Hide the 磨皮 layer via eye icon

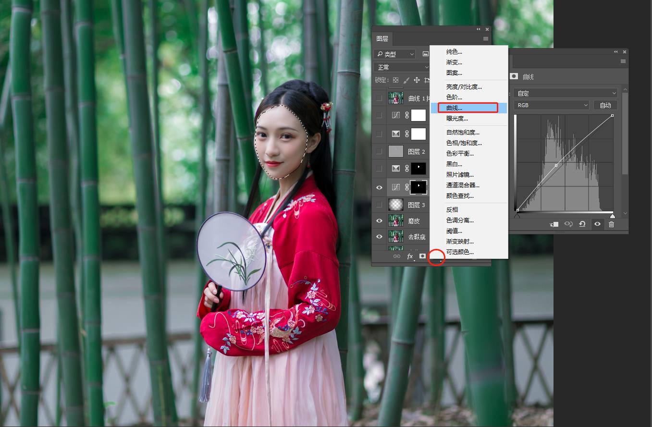click(x=379, y=221)
